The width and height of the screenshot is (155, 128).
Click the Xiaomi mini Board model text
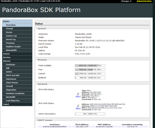click(83, 37)
